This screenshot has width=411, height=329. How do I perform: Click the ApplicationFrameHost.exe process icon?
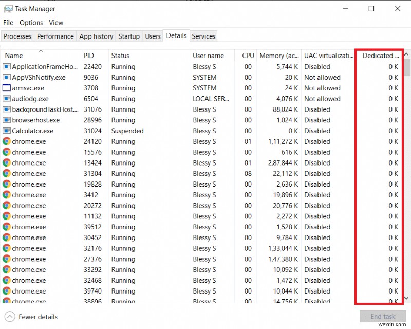[6, 66]
